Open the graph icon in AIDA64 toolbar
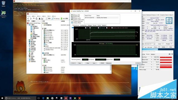 [43, 19]
